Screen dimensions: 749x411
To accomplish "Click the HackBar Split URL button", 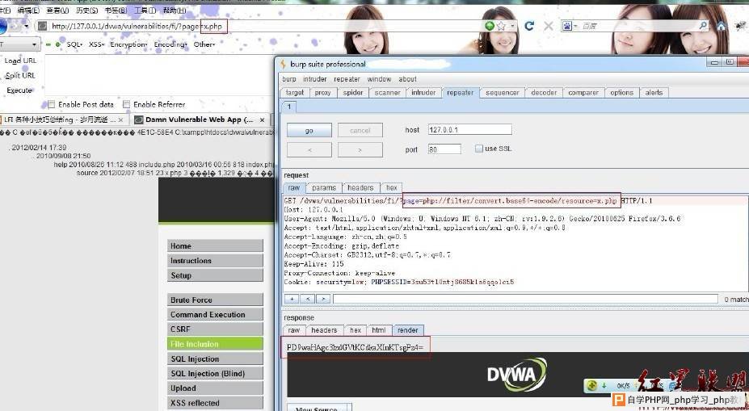I will [20, 75].
